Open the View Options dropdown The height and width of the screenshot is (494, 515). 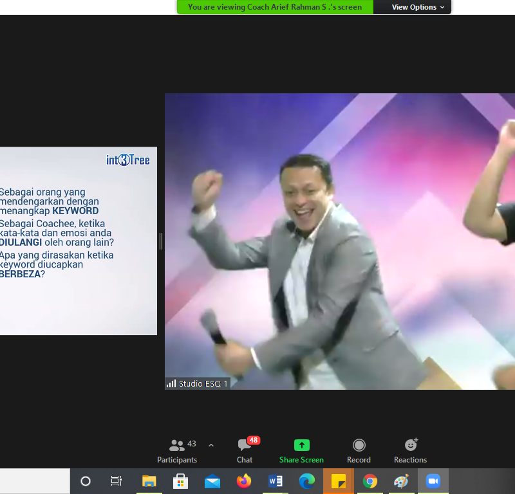click(418, 7)
